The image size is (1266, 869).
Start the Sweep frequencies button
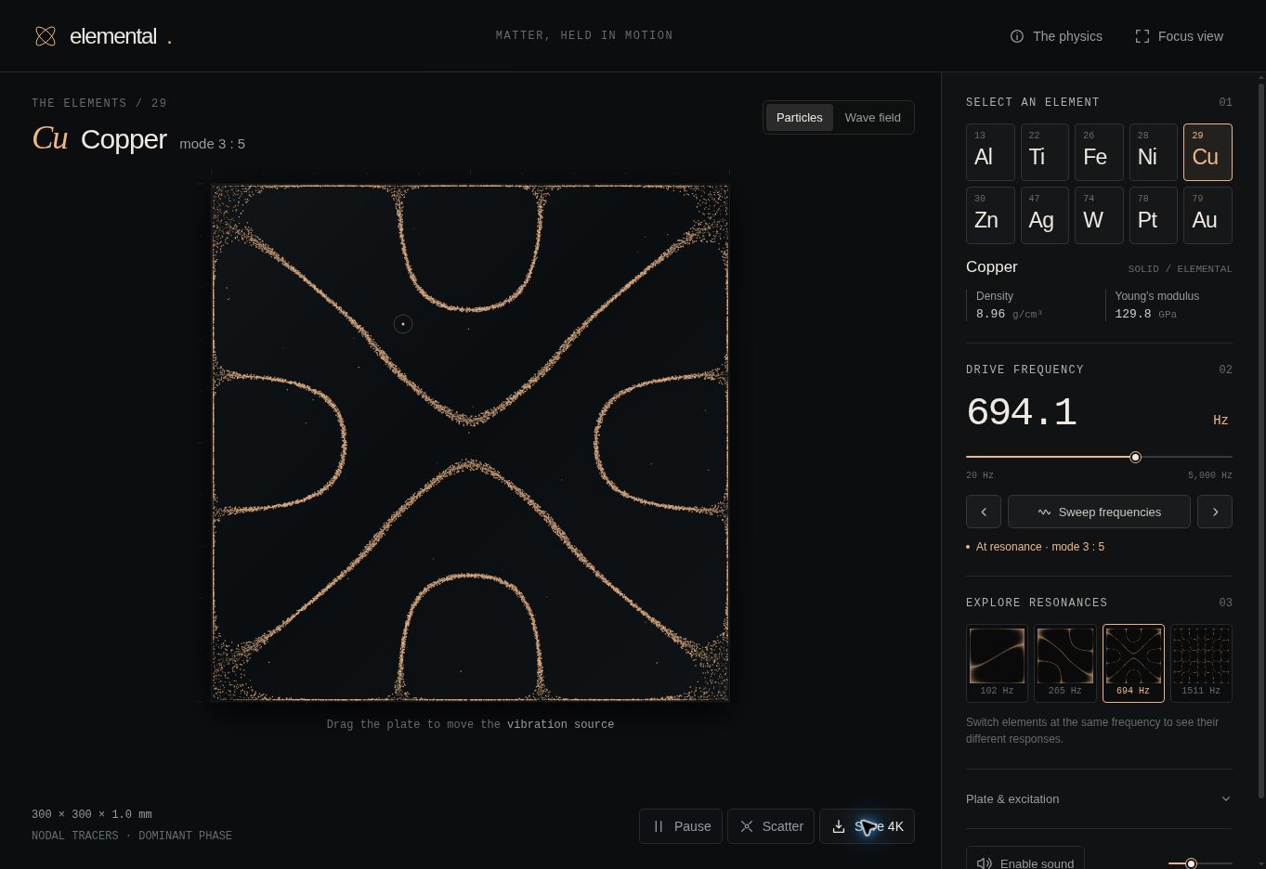click(1099, 512)
